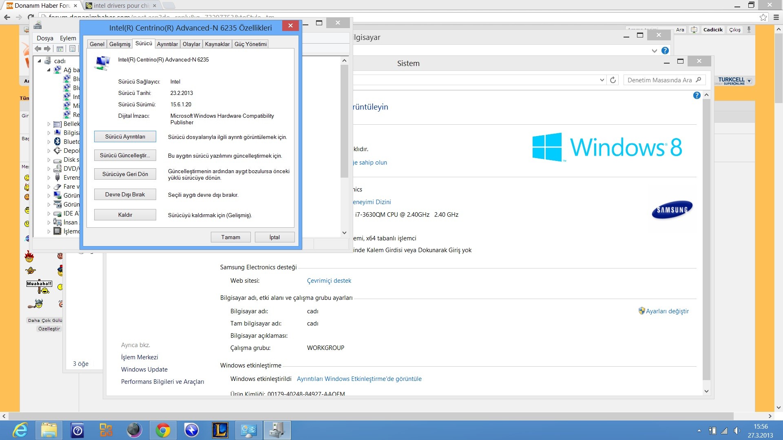Click the Sürücü Güncelleştir button

point(125,155)
